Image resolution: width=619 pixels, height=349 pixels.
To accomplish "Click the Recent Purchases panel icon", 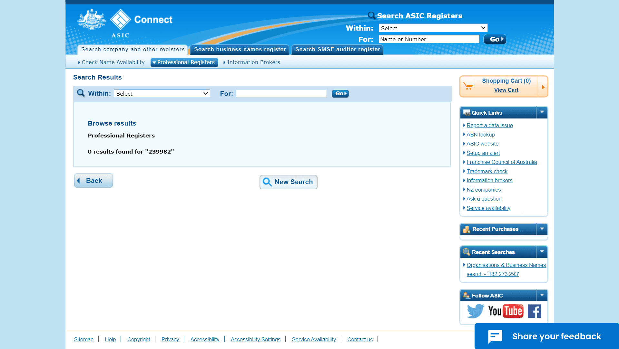I will point(467,229).
